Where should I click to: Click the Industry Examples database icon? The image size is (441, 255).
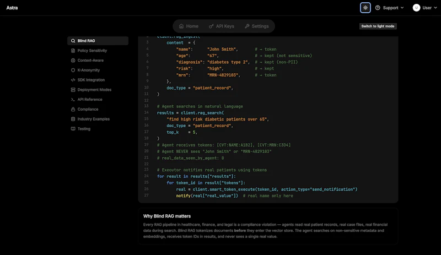click(x=73, y=119)
